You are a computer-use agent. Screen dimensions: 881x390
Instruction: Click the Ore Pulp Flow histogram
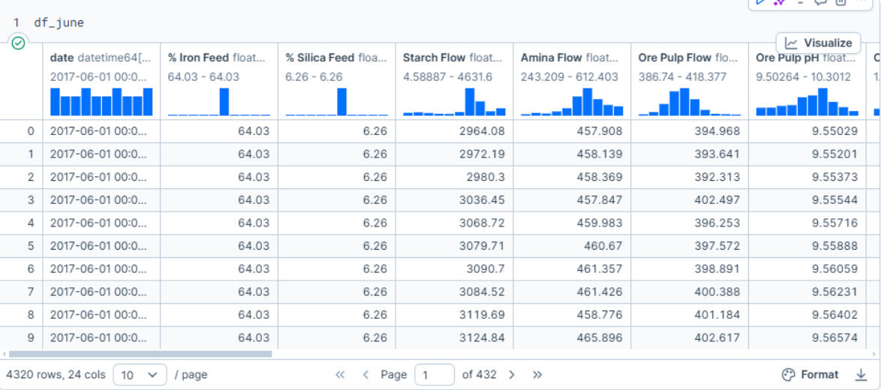coord(689,101)
